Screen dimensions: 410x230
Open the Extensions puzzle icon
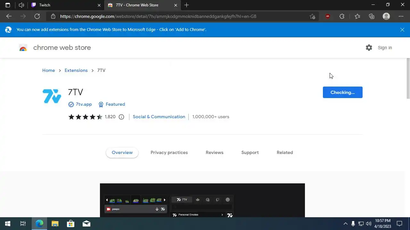coord(342,16)
